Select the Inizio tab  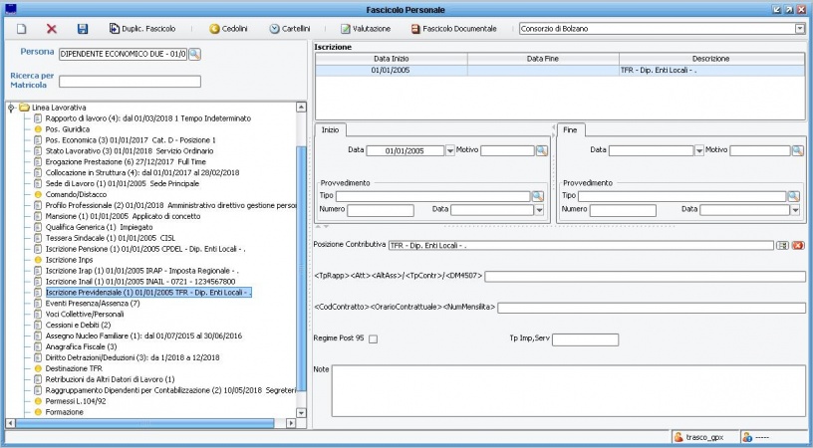[330, 129]
